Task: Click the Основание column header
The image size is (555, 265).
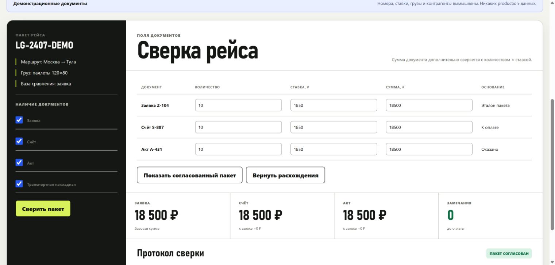Action: click(493, 87)
